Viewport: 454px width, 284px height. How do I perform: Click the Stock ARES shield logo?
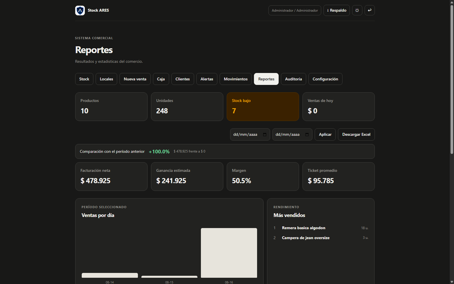(x=80, y=11)
